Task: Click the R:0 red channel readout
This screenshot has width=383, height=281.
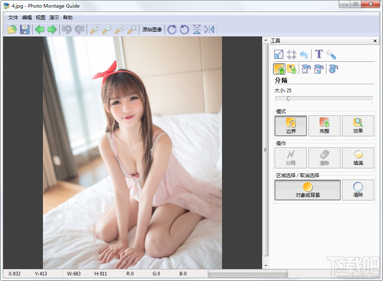Action: coord(130,274)
